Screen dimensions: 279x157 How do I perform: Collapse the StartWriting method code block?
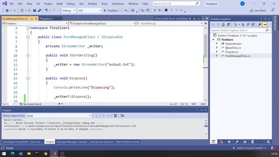[x=28, y=55]
